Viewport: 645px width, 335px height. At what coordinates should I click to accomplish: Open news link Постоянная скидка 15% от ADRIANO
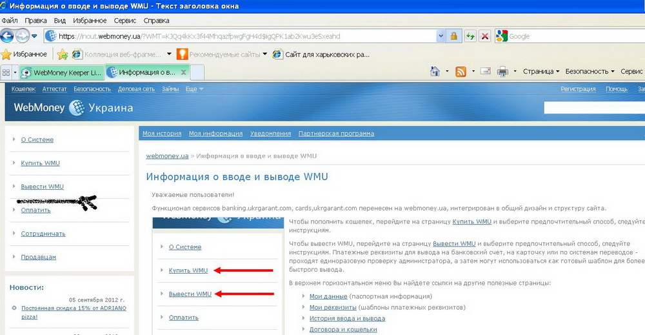pos(74,312)
